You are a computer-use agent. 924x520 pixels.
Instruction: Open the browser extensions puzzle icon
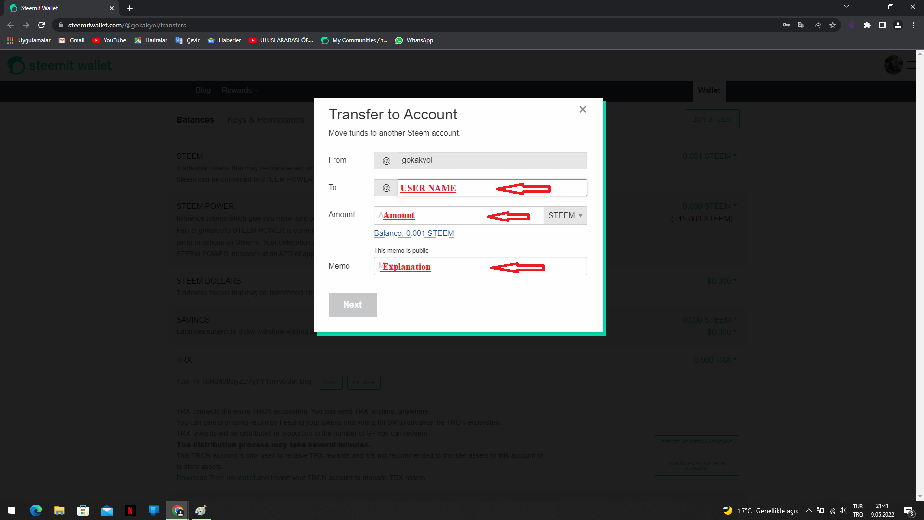[x=867, y=25]
